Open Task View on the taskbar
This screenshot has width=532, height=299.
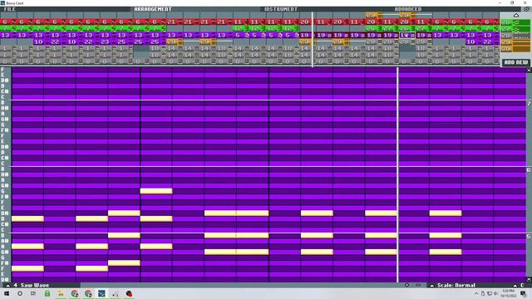point(33,293)
